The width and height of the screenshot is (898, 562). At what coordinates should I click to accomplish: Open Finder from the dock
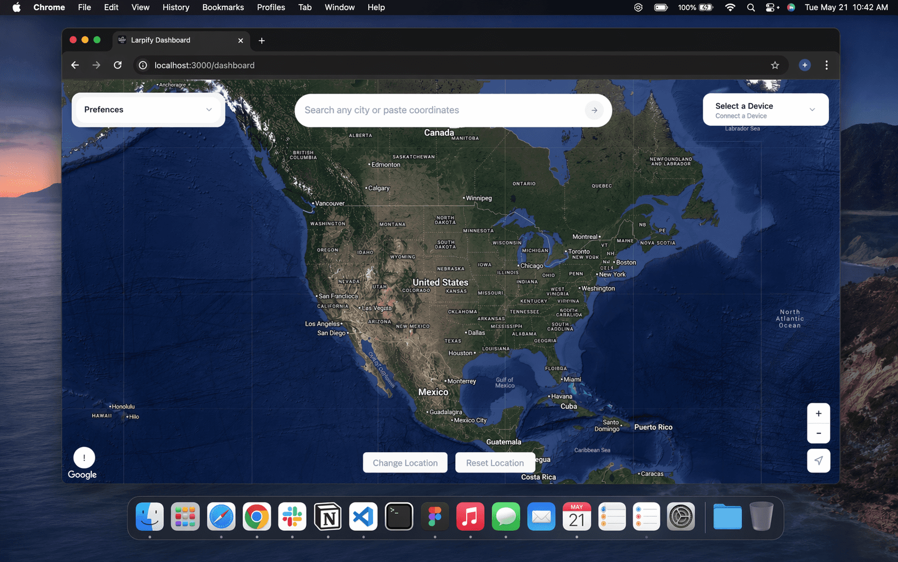149,517
